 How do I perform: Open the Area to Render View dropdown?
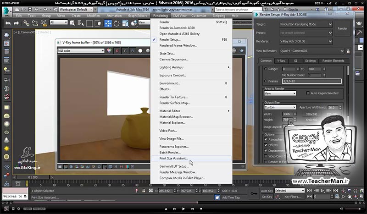280,93
